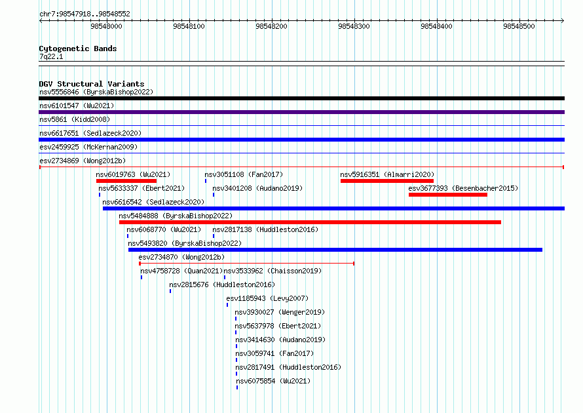Click the nsv6617651 (Sedlazeck2020) label
This screenshot has height=413, width=583.
point(90,133)
